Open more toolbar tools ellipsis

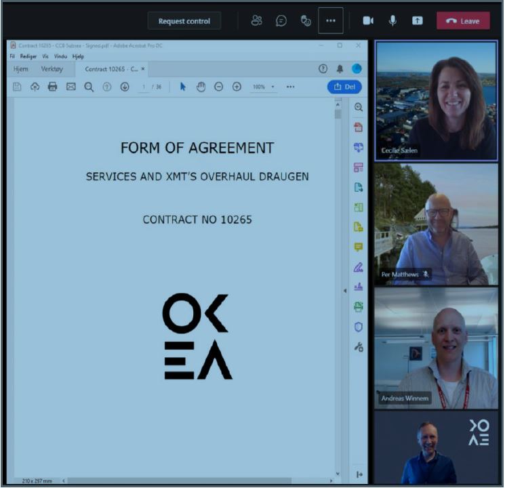(290, 87)
